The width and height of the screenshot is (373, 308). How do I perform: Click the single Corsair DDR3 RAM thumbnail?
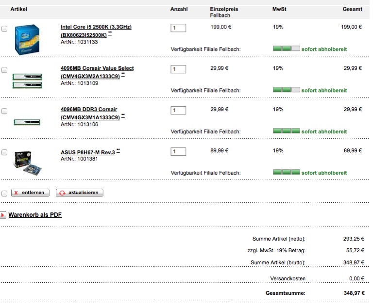27,122
